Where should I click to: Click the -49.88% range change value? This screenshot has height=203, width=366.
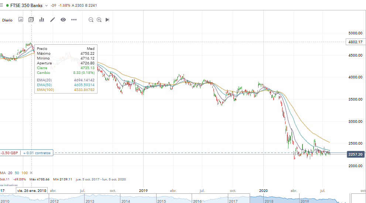20,179
